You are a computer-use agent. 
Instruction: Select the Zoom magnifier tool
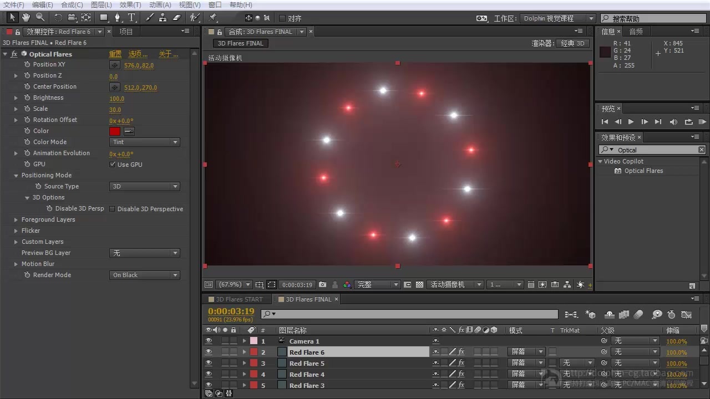coord(40,18)
